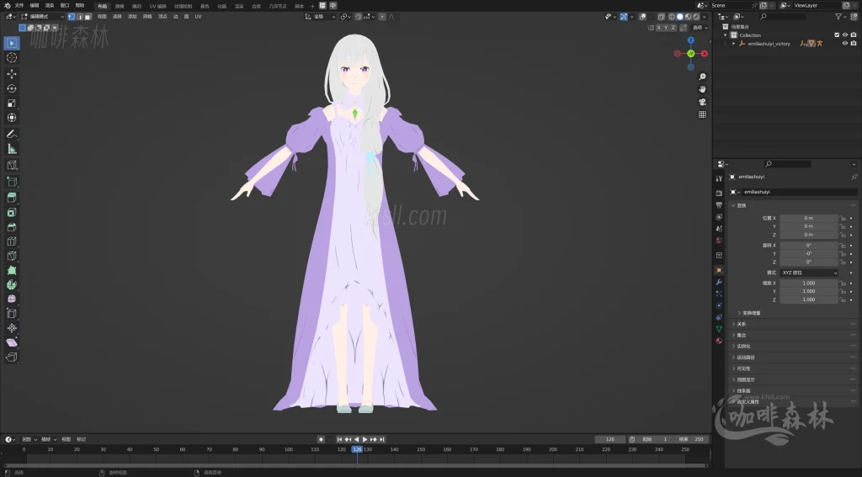Switch to the Geometry Nodes workspace tab
Screen dimensions: 862x477
click(x=278, y=6)
